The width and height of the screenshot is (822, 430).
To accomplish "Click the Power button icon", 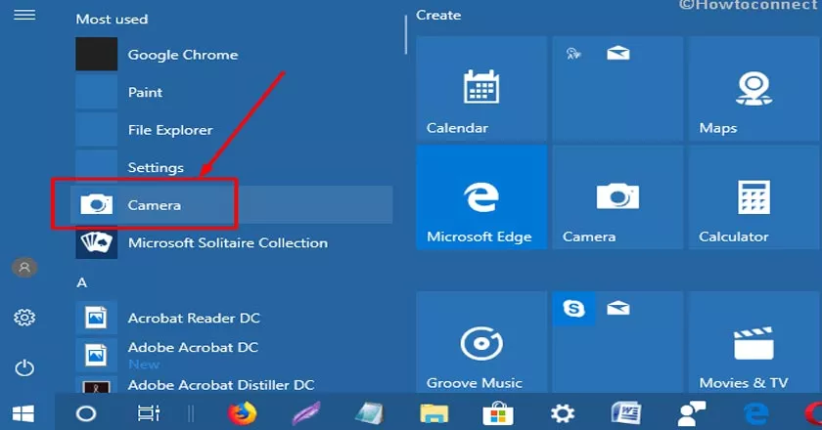I will pos(24,368).
